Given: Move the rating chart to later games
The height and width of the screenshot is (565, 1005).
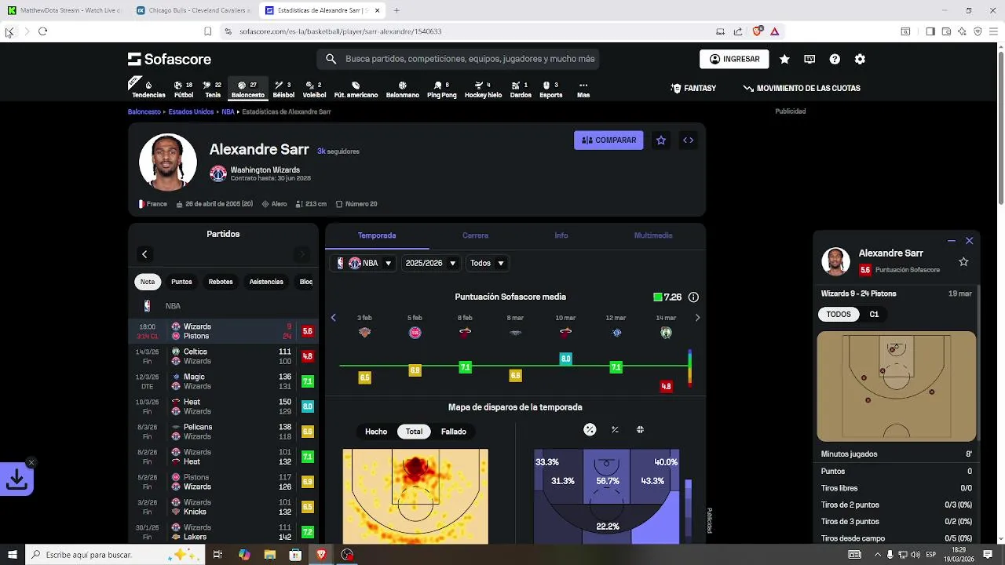Looking at the screenshot, I should point(697,318).
